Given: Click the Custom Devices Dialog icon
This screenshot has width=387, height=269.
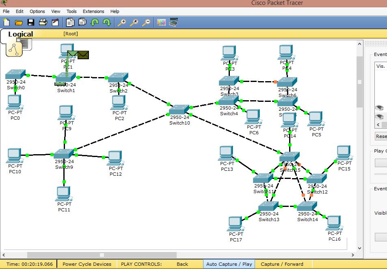Looking at the screenshot, I should tap(173, 22).
